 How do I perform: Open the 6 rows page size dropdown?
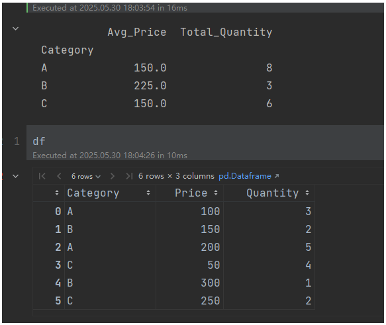coord(86,177)
